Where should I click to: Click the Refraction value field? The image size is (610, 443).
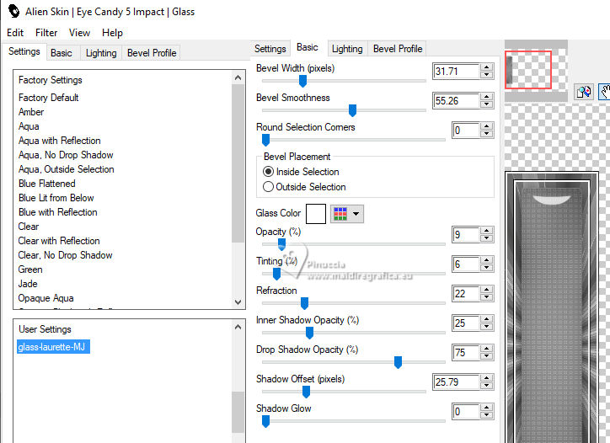click(466, 294)
